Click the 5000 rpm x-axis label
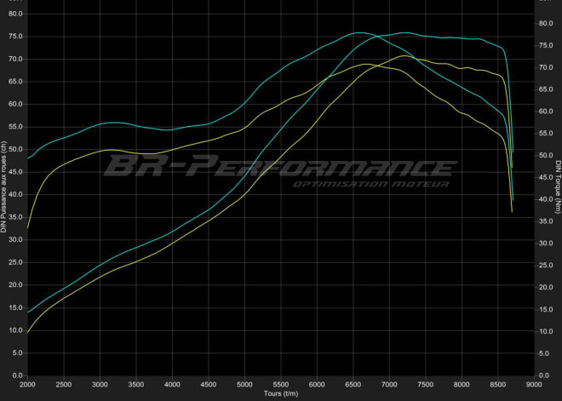 pyautogui.click(x=244, y=384)
